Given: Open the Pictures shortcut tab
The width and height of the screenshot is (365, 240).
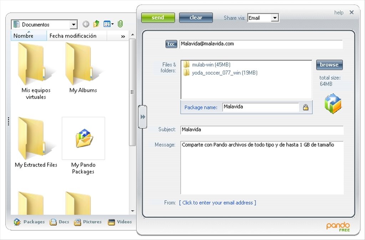Looking at the screenshot, I should [88, 222].
